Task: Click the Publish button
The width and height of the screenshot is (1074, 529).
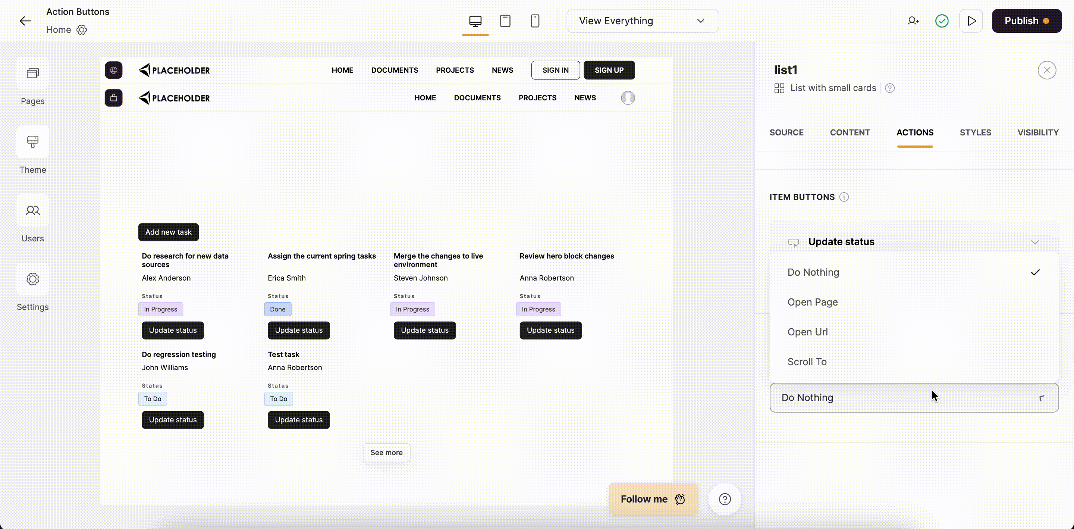Action: pyautogui.click(x=1026, y=21)
